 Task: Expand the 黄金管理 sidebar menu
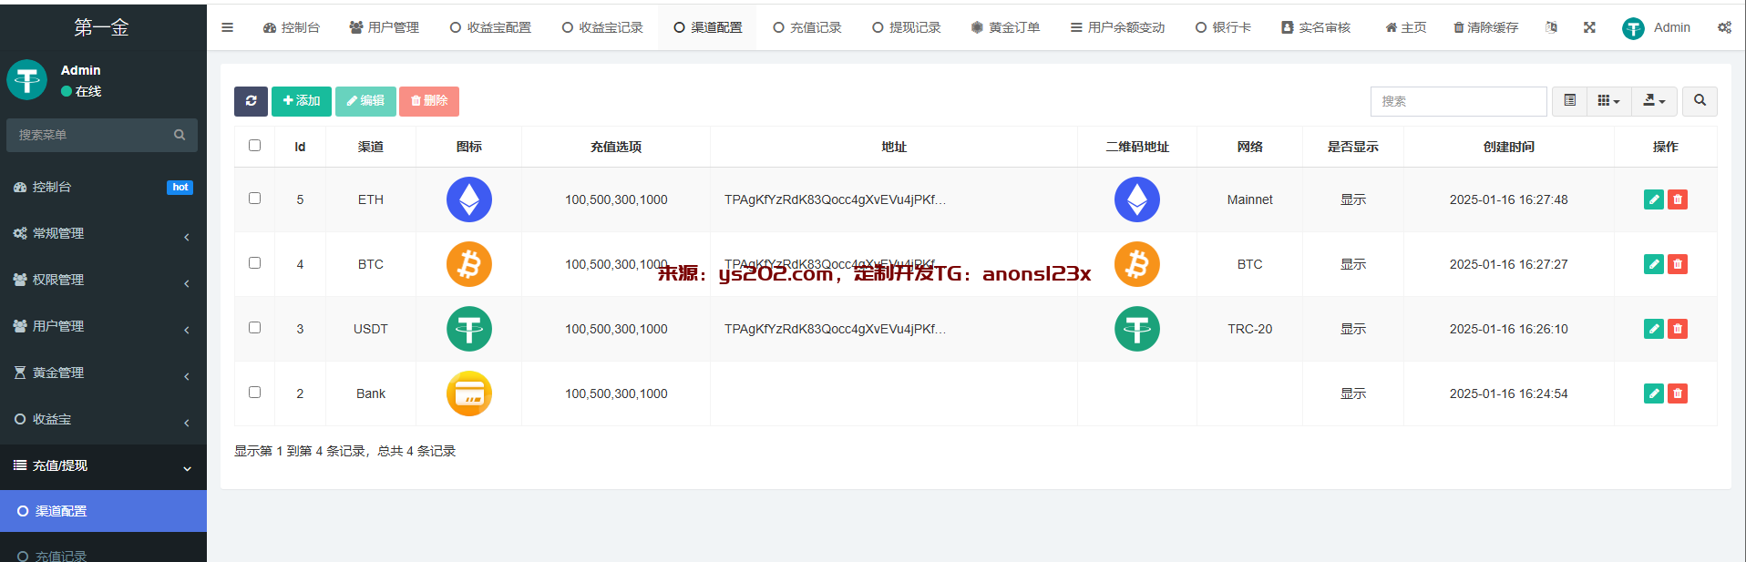pyautogui.click(x=102, y=373)
